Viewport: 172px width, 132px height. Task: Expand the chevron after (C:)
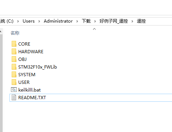tap(18, 21)
